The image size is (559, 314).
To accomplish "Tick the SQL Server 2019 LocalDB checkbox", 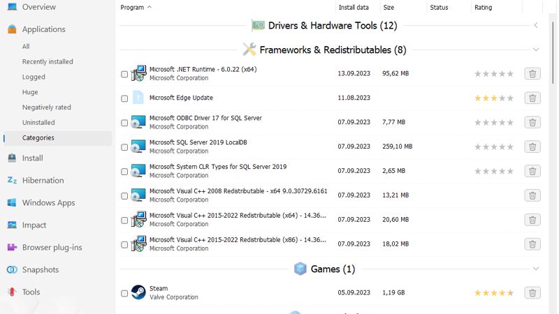I will 124,147.
